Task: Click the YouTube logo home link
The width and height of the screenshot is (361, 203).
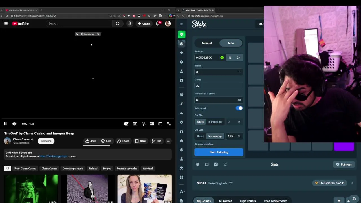Action: [x=21, y=24]
